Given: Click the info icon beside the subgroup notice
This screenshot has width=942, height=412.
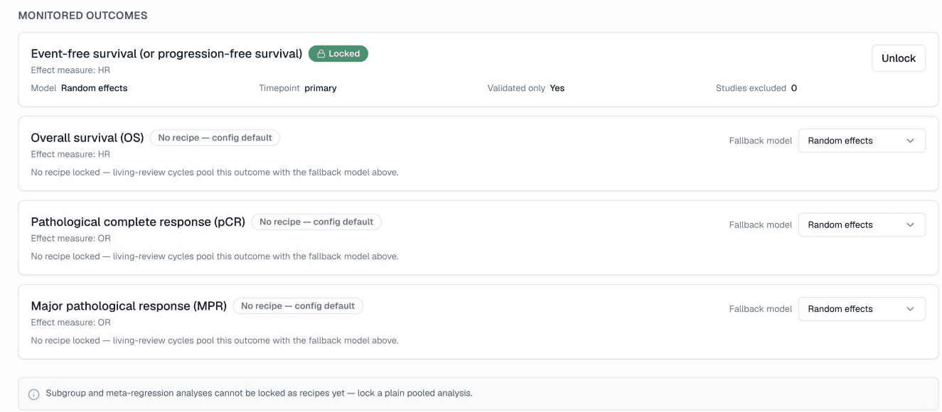Looking at the screenshot, I should [x=33, y=394].
